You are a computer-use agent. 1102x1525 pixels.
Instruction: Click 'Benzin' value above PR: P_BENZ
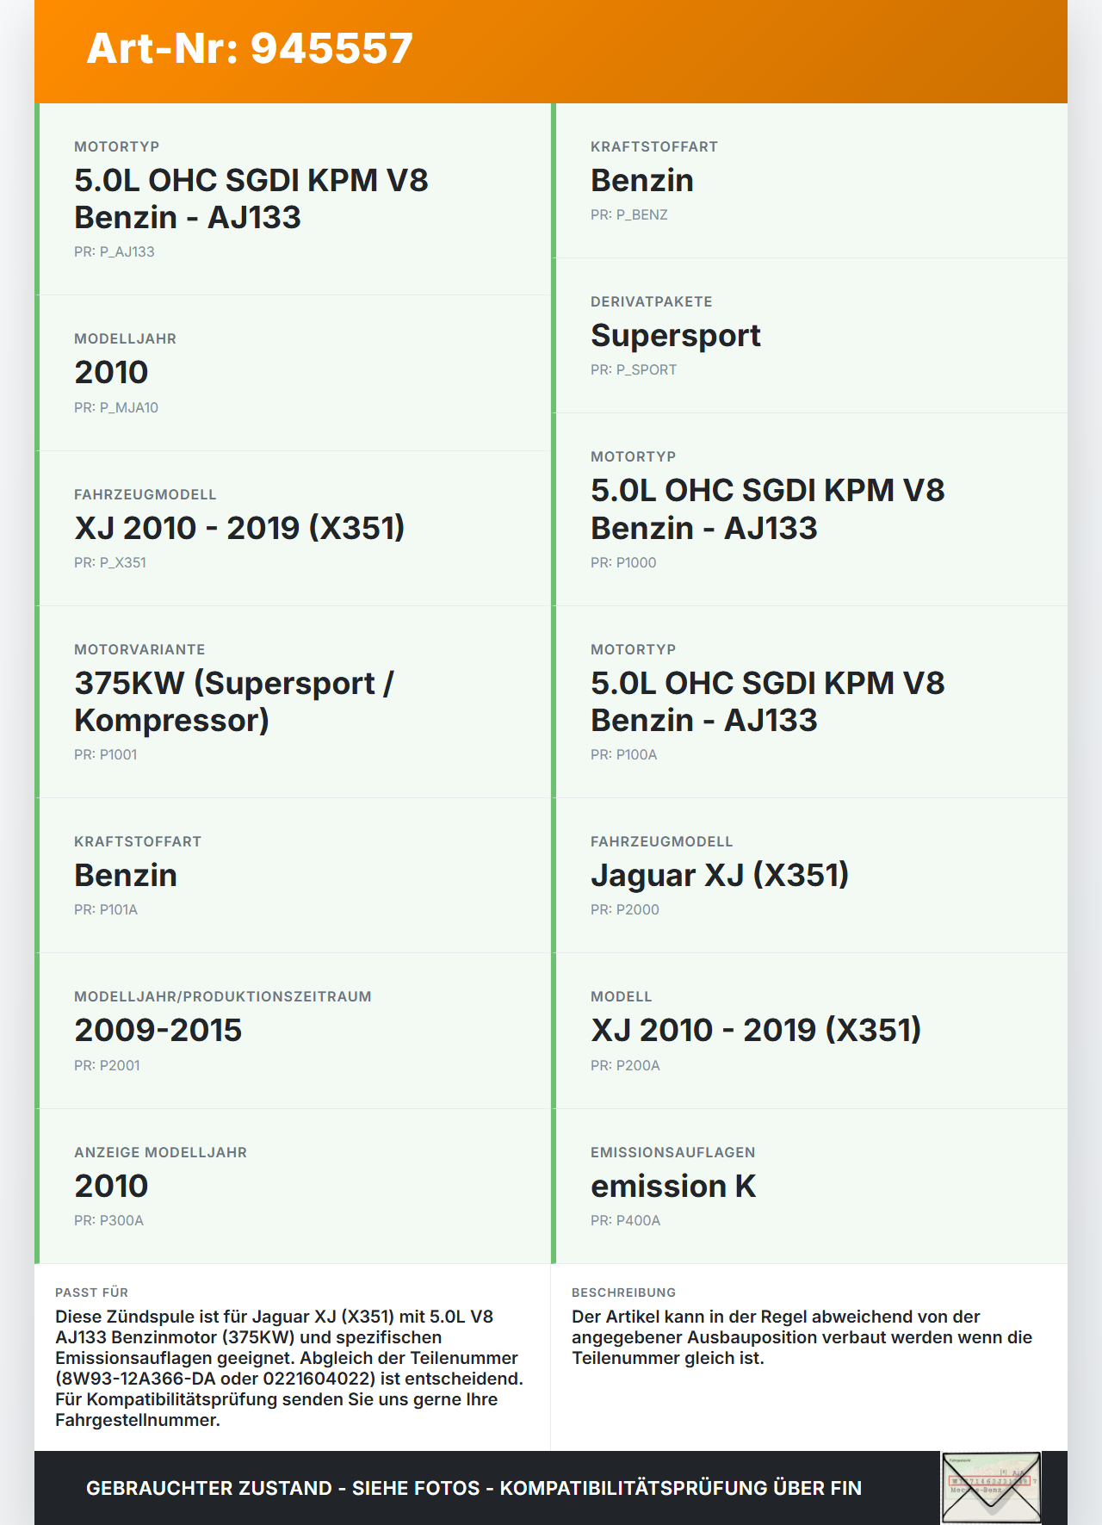642,181
